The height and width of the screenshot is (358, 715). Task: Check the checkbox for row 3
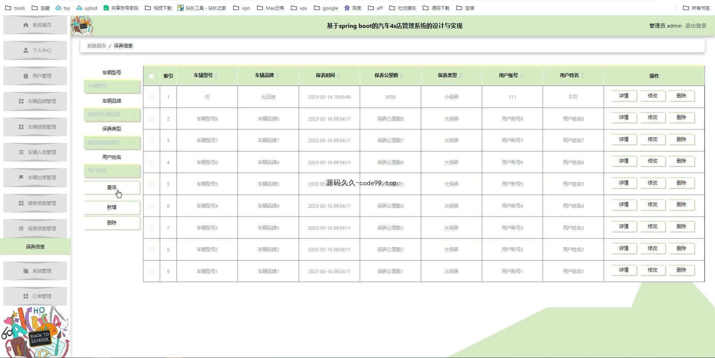(151, 141)
